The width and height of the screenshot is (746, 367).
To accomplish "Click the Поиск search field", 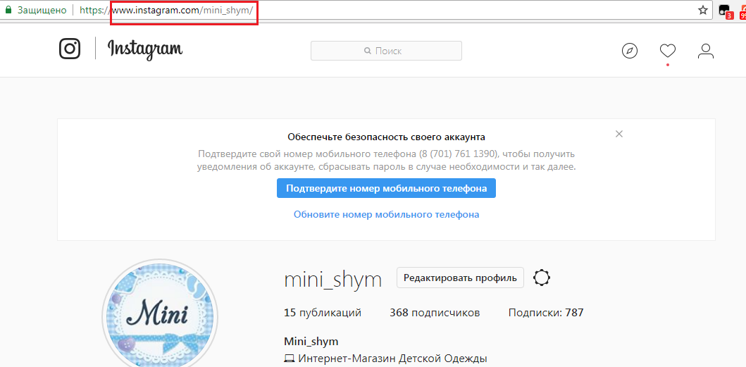I will [386, 51].
